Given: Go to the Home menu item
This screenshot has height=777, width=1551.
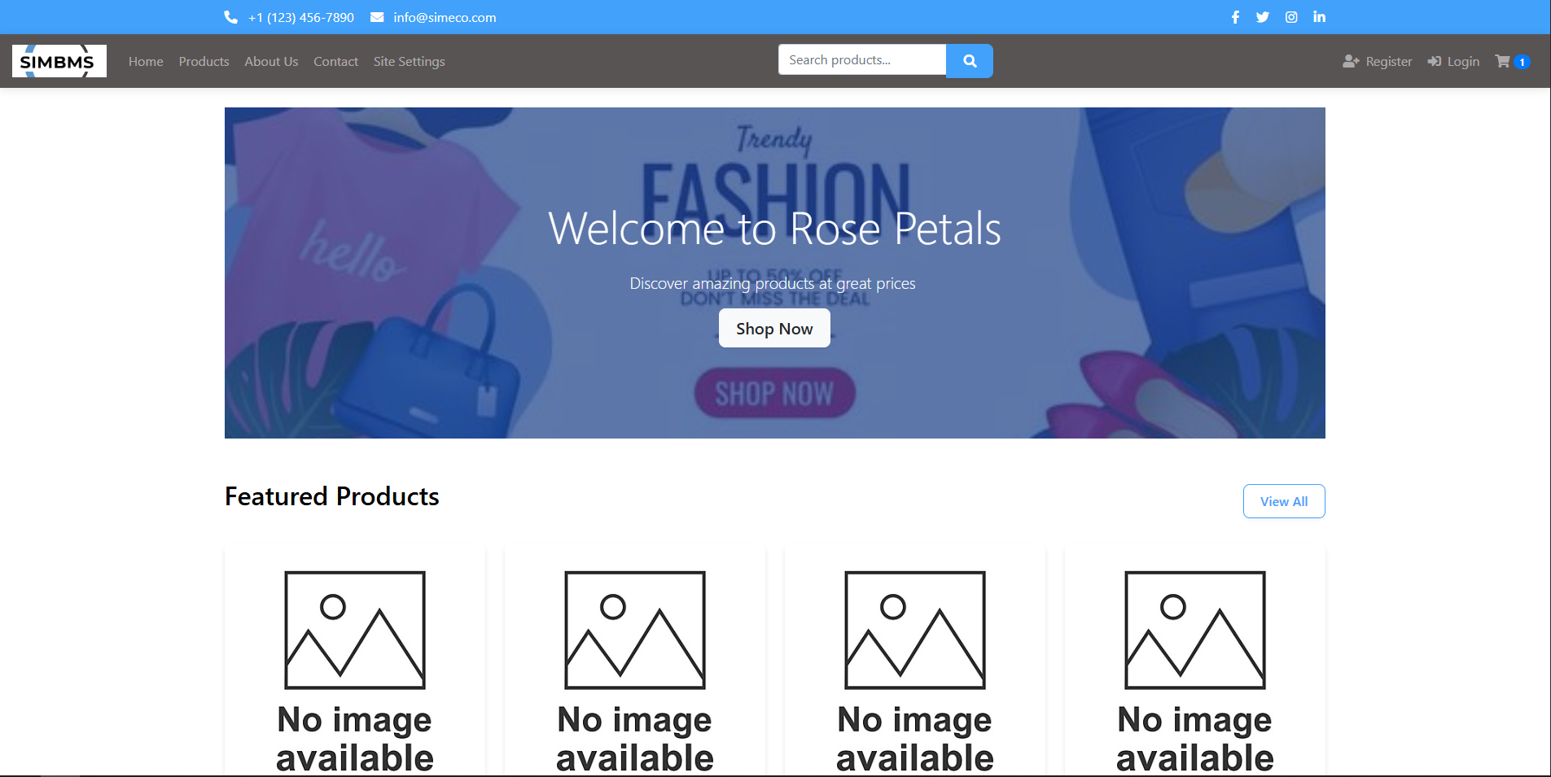Looking at the screenshot, I should [x=146, y=61].
